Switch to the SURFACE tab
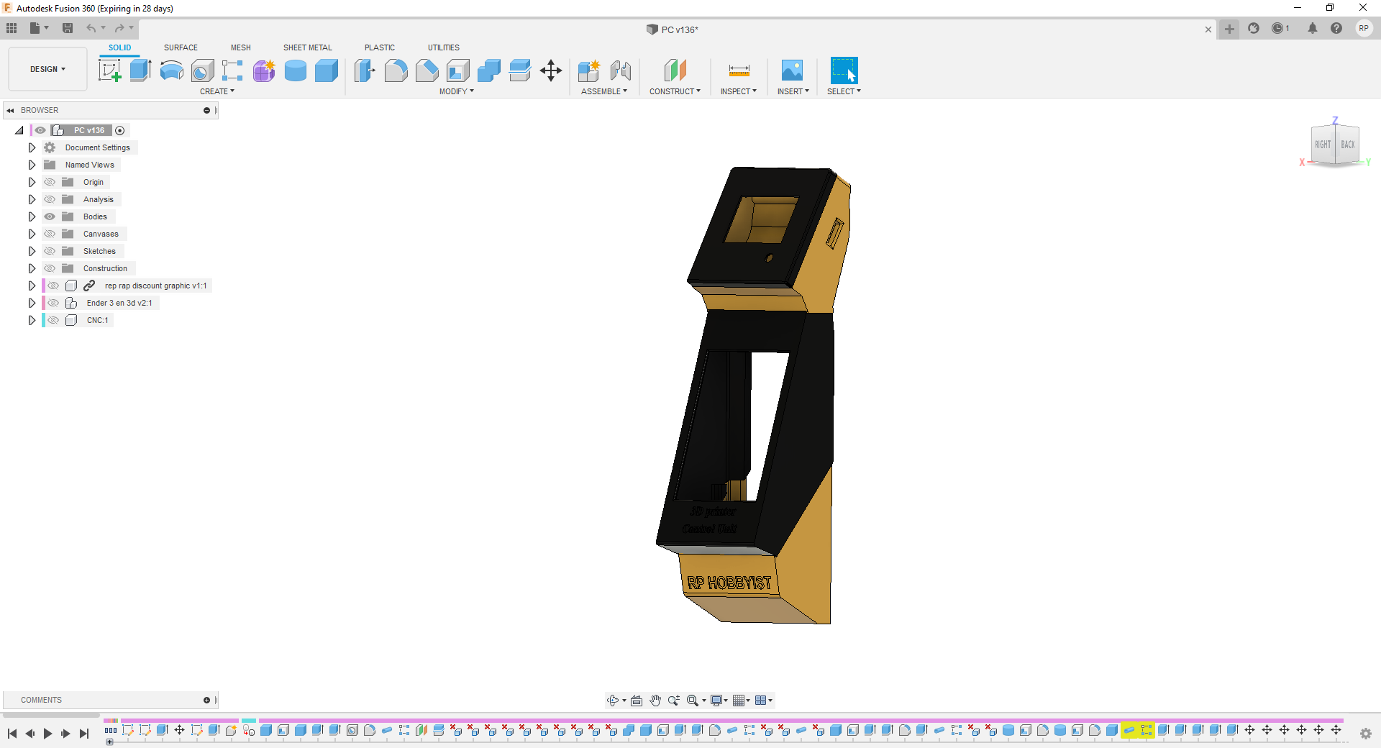1381x748 pixels. click(x=181, y=47)
